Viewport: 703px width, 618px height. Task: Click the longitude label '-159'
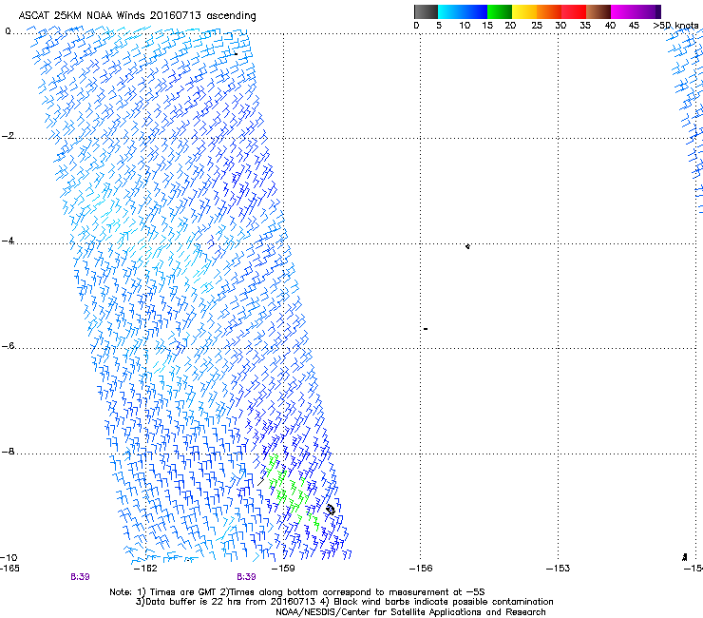pos(284,569)
